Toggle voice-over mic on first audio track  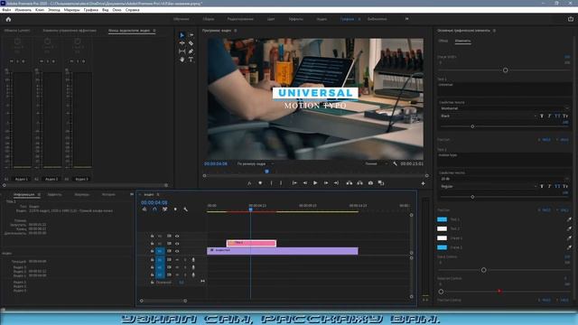point(193,260)
